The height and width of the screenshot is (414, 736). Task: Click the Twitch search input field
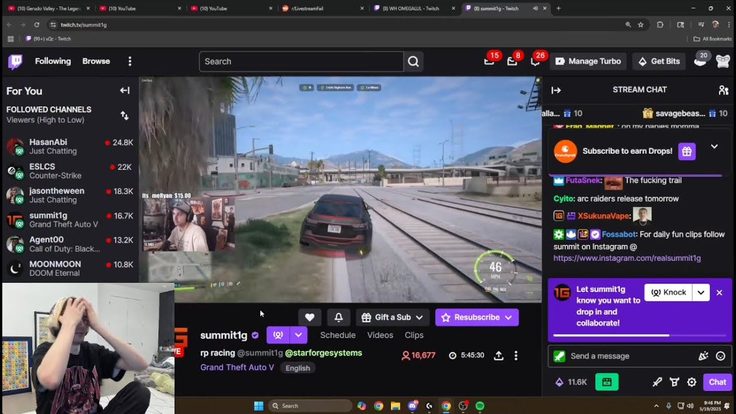point(301,62)
